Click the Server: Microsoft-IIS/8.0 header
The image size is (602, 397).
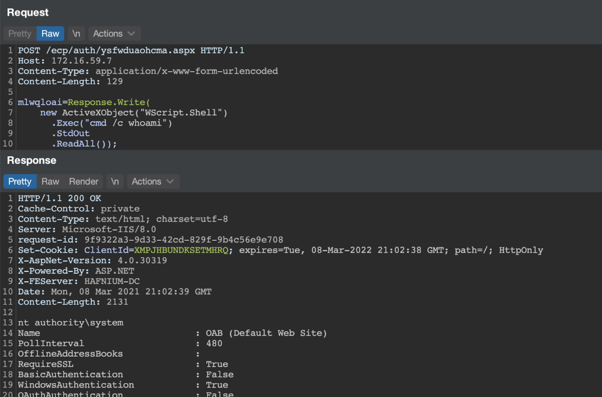(87, 229)
